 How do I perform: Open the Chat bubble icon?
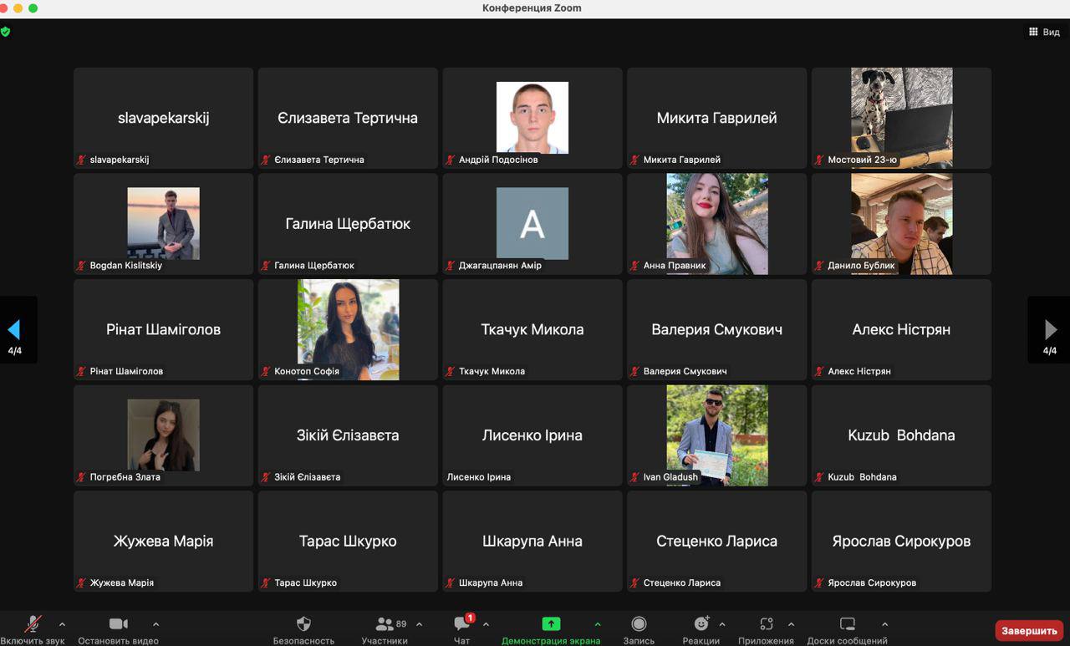pos(461,623)
